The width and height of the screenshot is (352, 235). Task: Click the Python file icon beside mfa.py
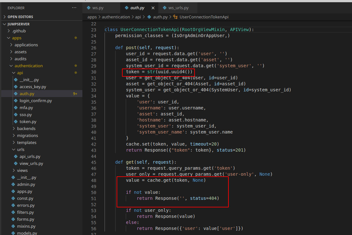[16, 108]
